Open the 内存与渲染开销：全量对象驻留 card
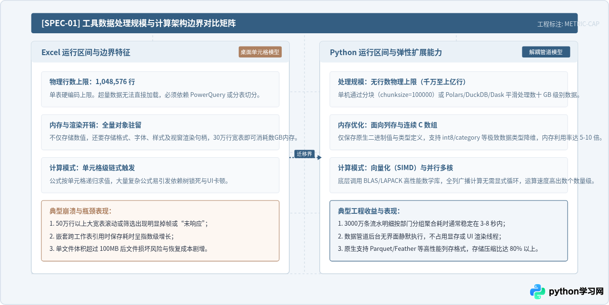 [160, 132]
